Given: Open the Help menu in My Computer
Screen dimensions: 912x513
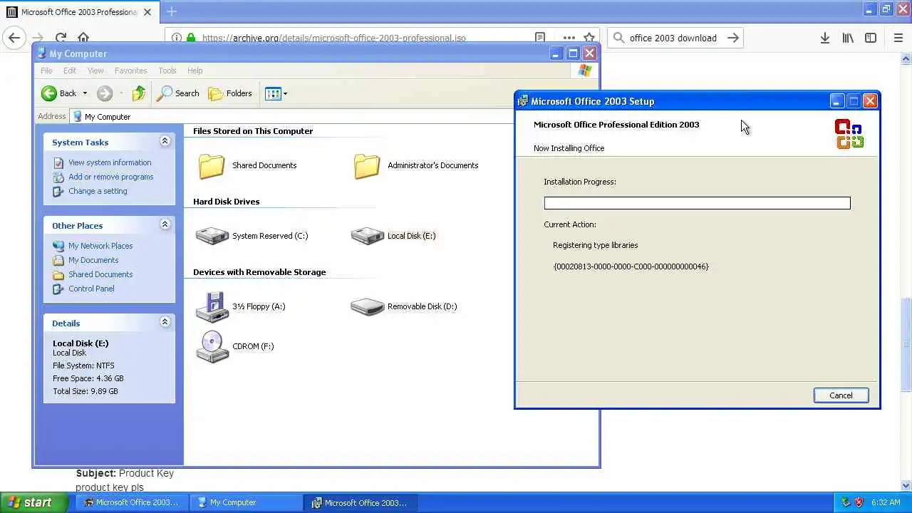Looking at the screenshot, I should [195, 71].
